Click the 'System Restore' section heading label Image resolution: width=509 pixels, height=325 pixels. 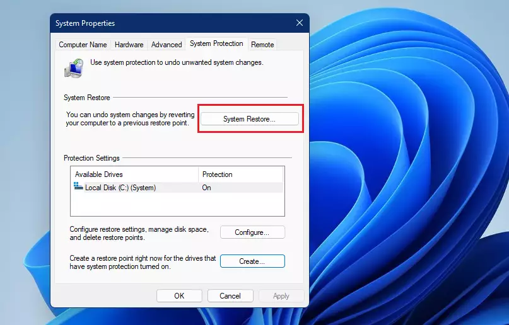click(x=86, y=98)
